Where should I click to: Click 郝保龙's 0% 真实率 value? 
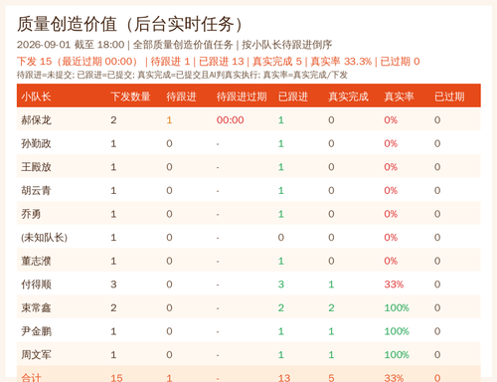point(391,120)
